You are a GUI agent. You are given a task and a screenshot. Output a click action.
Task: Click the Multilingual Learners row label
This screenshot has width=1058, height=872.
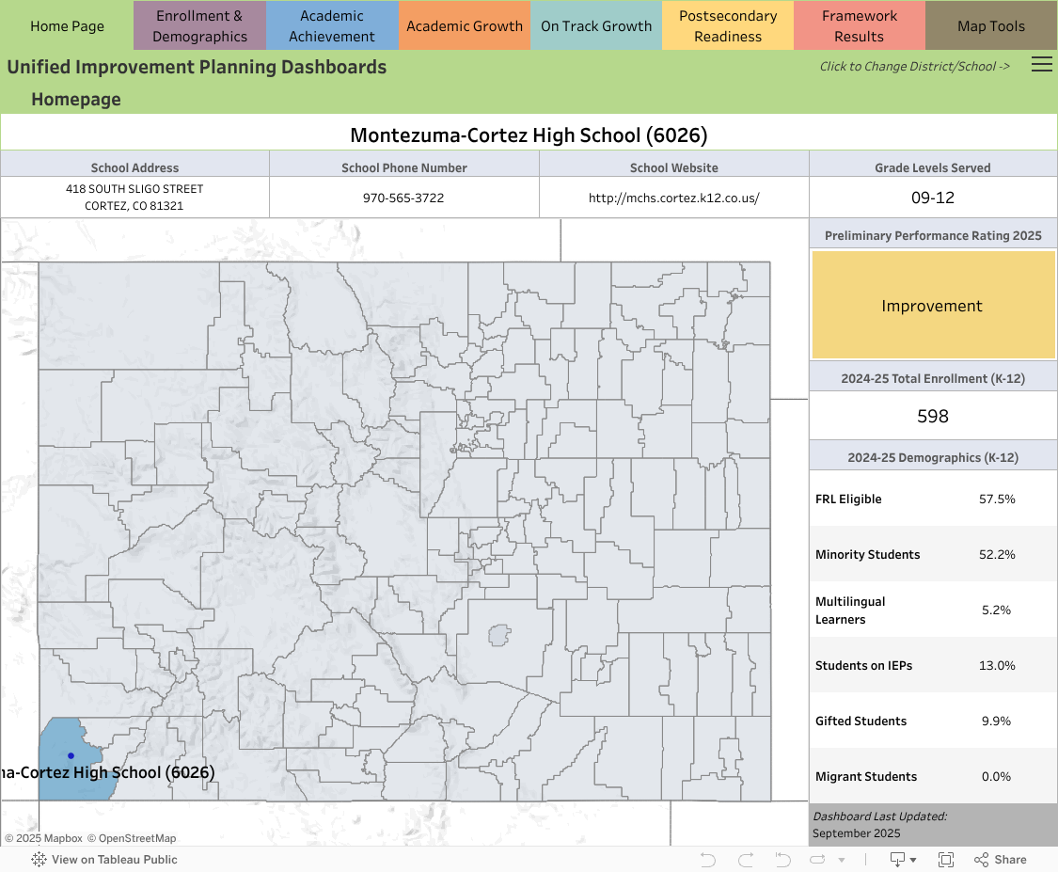click(x=850, y=610)
